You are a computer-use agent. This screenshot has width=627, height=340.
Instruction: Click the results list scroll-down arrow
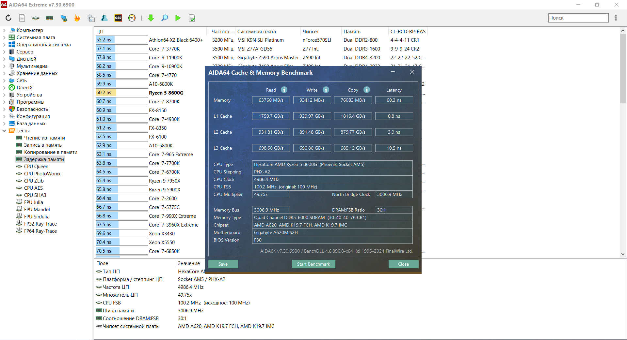tap(623, 254)
